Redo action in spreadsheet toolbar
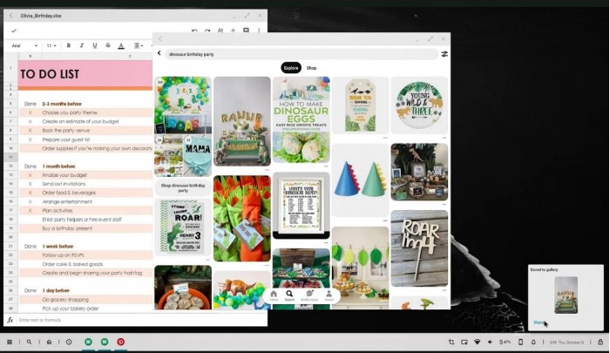 point(207,31)
